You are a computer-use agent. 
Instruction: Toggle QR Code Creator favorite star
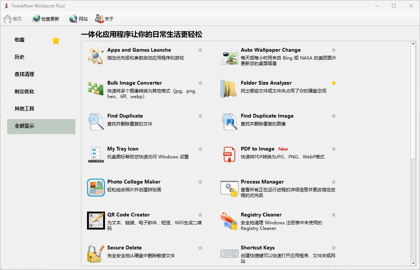click(200, 215)
